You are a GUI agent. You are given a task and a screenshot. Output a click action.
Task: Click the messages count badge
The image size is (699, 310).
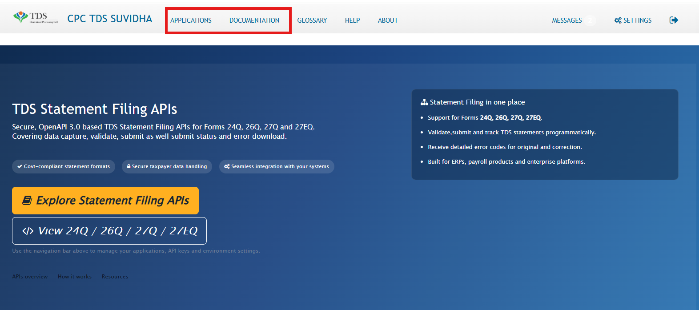(590, 20)
